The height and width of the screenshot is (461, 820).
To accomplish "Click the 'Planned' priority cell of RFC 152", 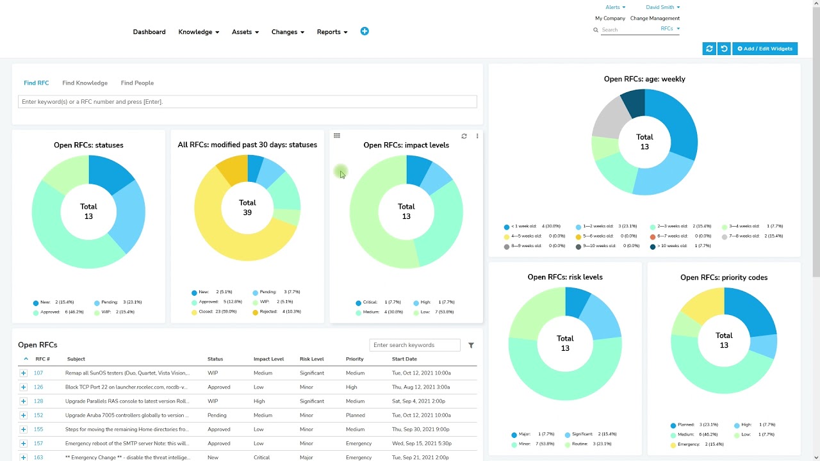I will click(x=356, y=416).
